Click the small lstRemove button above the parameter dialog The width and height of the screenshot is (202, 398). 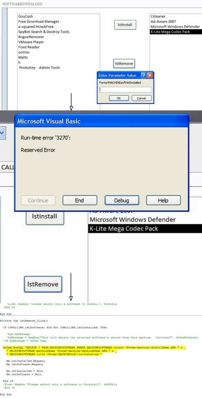(x=124, y=64)
